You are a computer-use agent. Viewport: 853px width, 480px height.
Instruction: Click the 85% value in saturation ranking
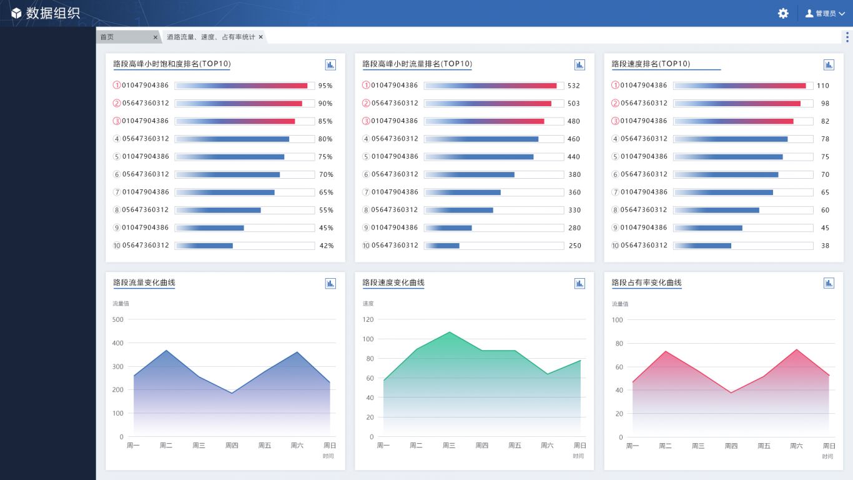click(325, 121)
